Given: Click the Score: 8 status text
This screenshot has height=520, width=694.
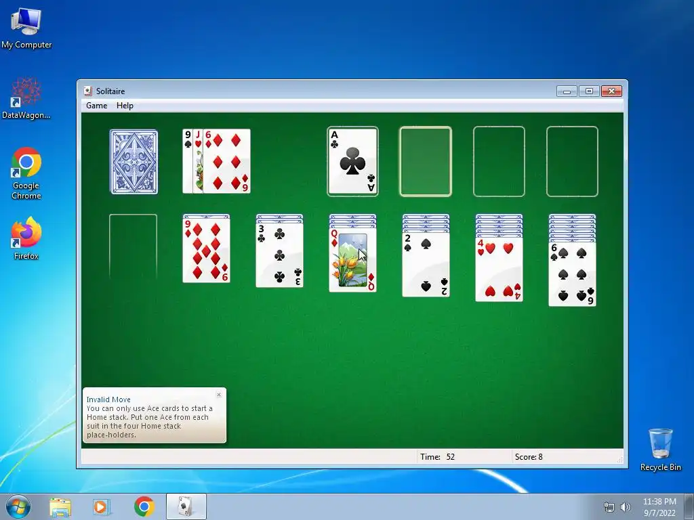Looking at the screenshot, I should coord(529,457).
